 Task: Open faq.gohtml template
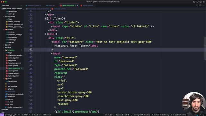[x=12, y=61]
